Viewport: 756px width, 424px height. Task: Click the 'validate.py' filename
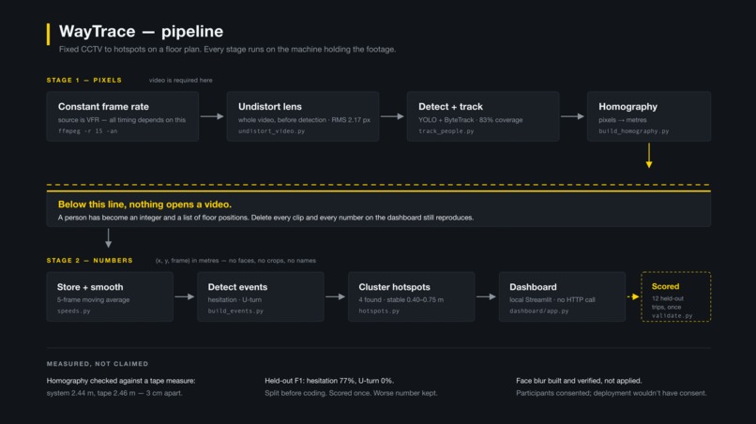coord(673,316)
